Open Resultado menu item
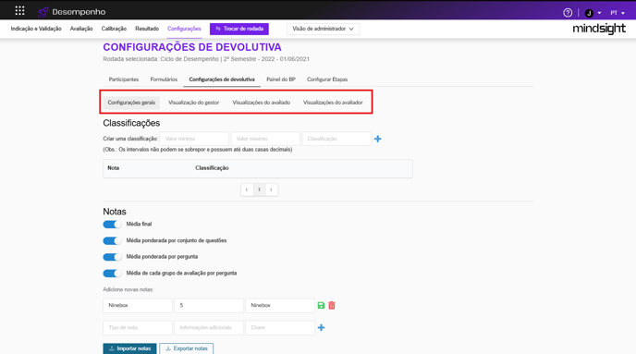This screenshot has height=354, width=636. pyautogui.click(x=147, y=29)
